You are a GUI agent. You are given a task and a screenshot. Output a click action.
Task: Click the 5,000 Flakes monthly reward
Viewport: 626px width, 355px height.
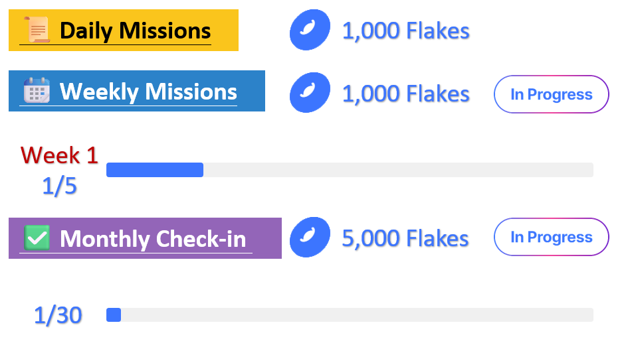click(x=405, y=238)
